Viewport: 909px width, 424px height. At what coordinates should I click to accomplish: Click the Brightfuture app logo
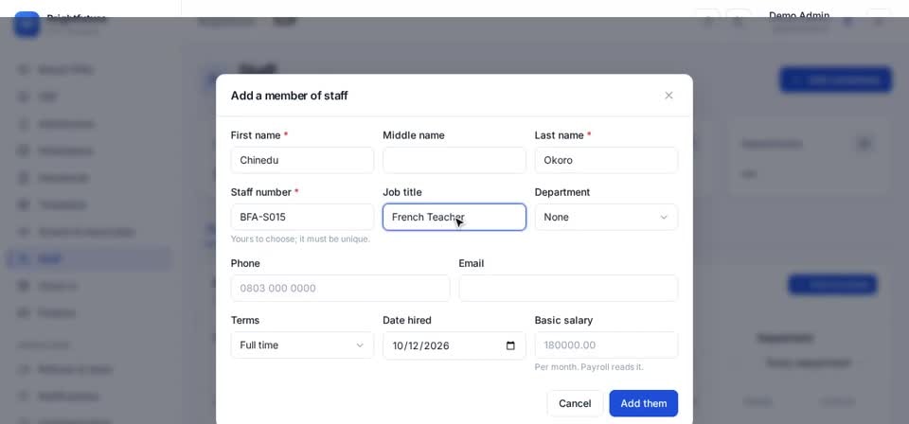pyautogui.click(x=27, y=23)
